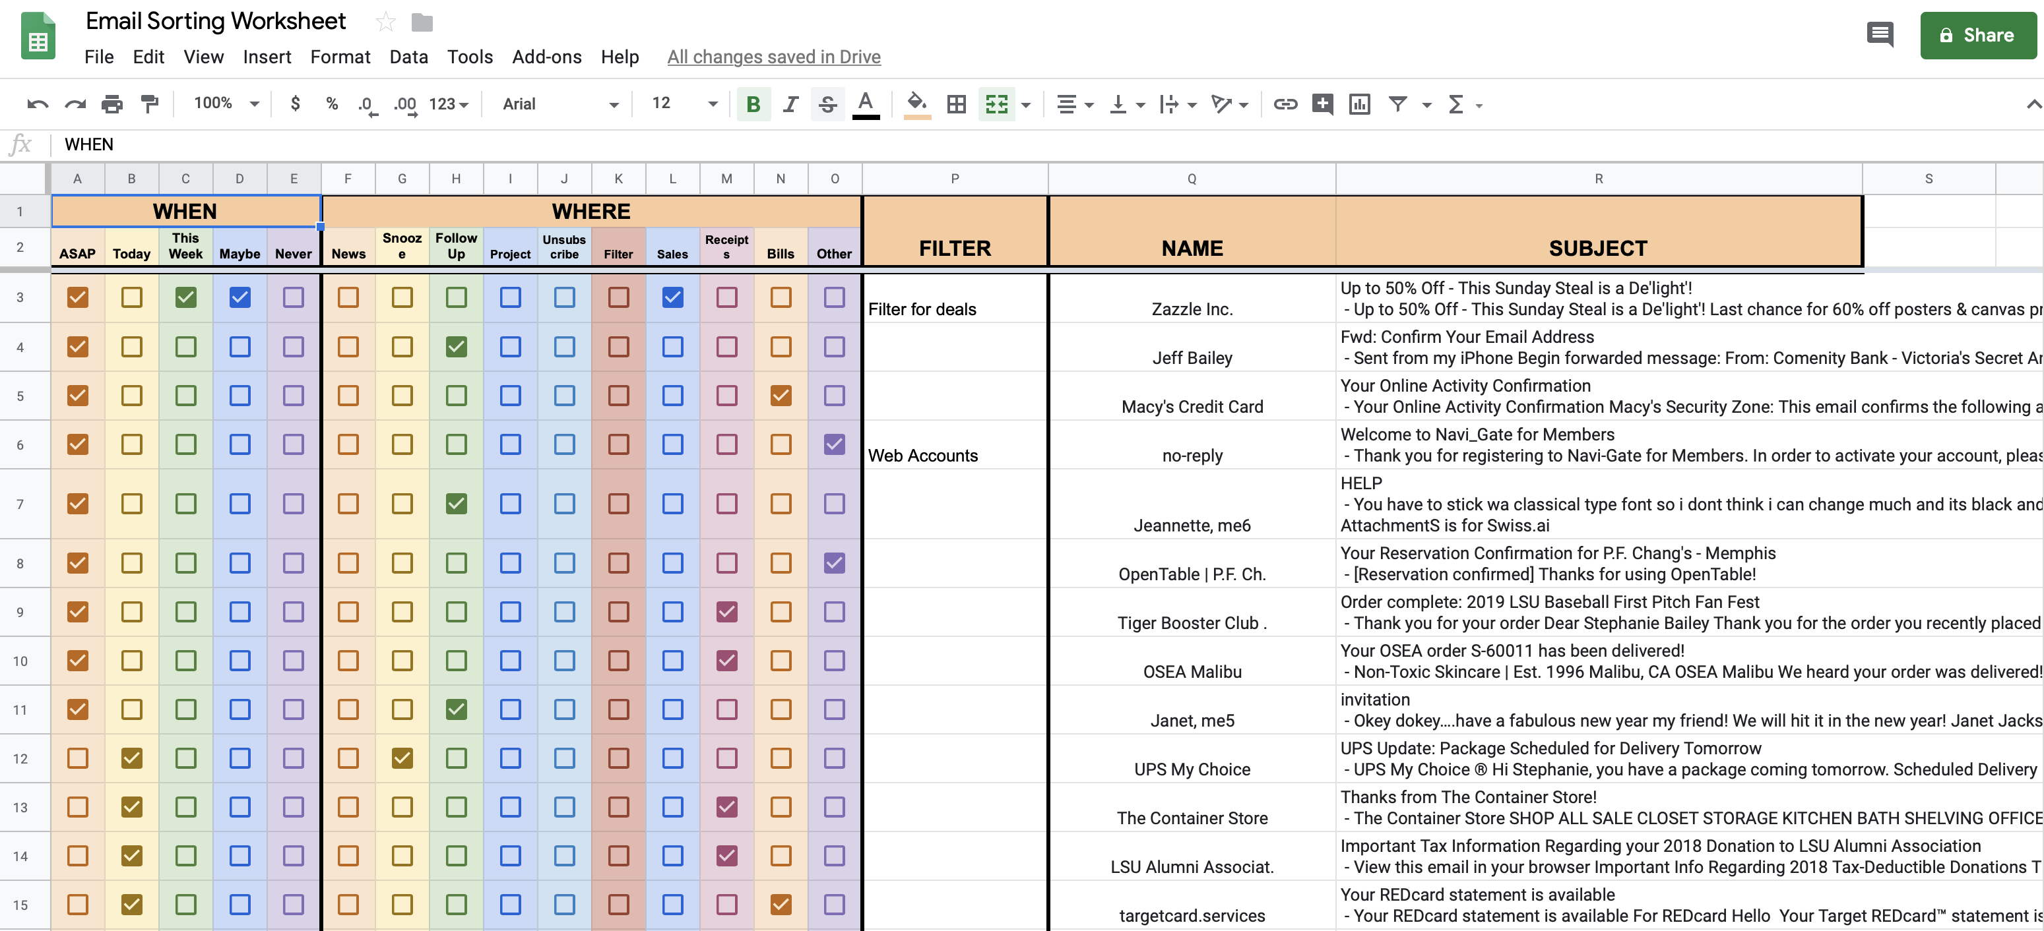
Task: Expand the filter views dropdown arrow
Action: tap(1426, 105)
